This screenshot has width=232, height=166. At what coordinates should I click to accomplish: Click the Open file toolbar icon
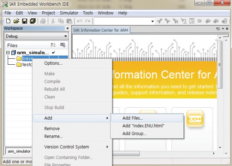pos(16,21)
